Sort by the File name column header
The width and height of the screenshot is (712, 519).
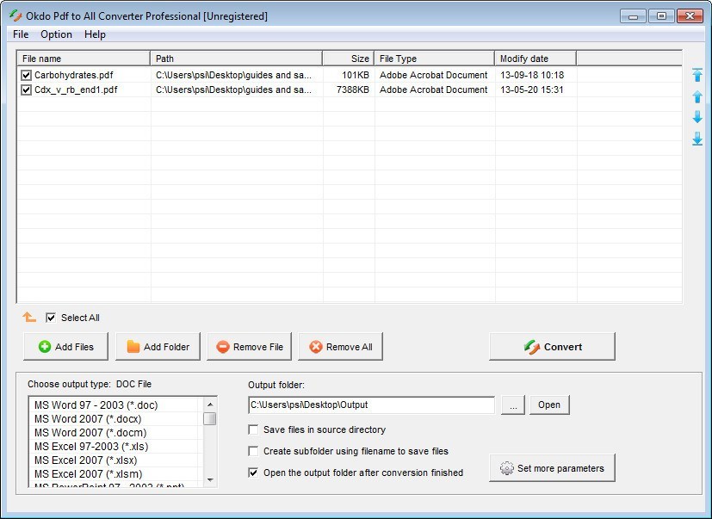(x=84, y=59)
